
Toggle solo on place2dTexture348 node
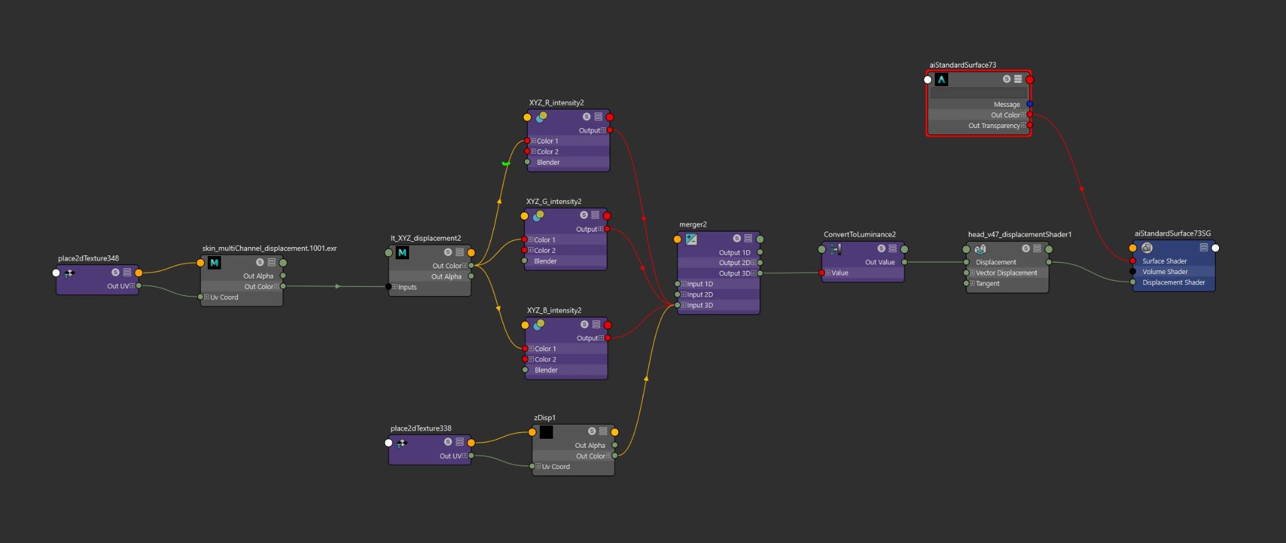pos(116,273)
